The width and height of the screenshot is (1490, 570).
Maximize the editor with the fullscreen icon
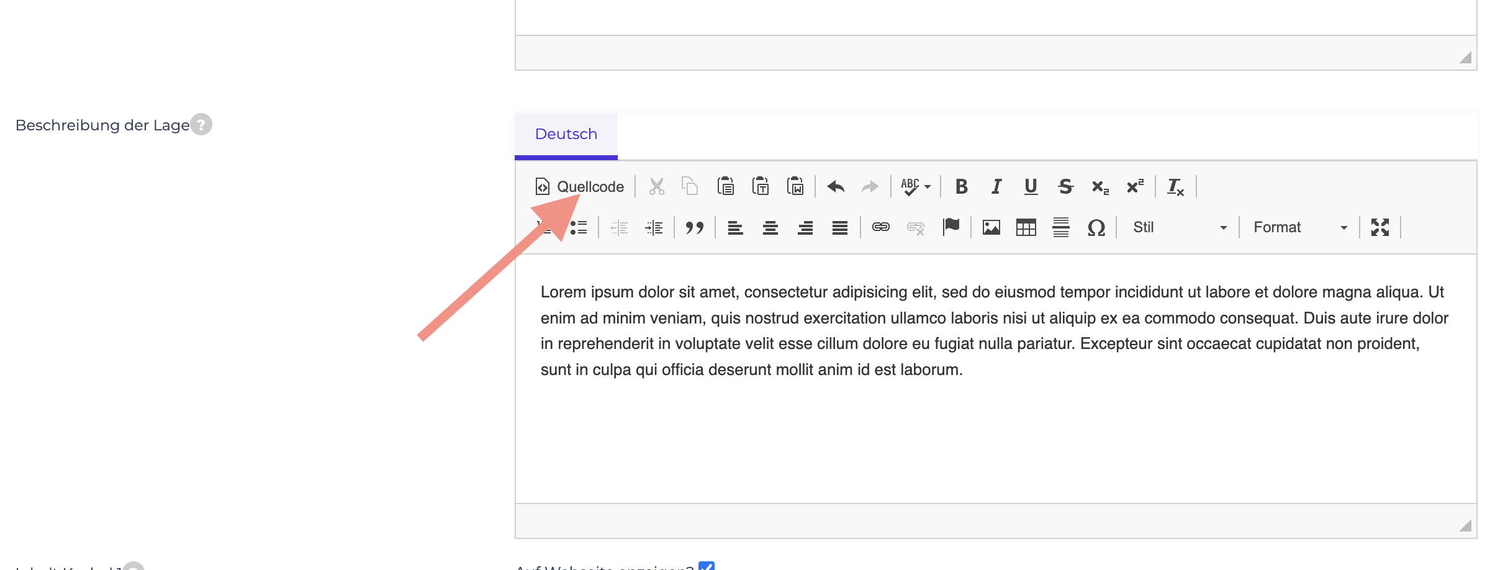point(1379,227)
